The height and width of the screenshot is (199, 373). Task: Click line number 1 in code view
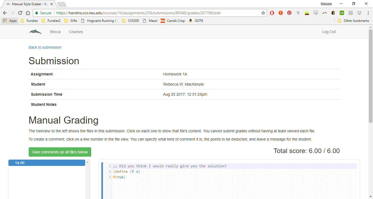tap(109, 166)
